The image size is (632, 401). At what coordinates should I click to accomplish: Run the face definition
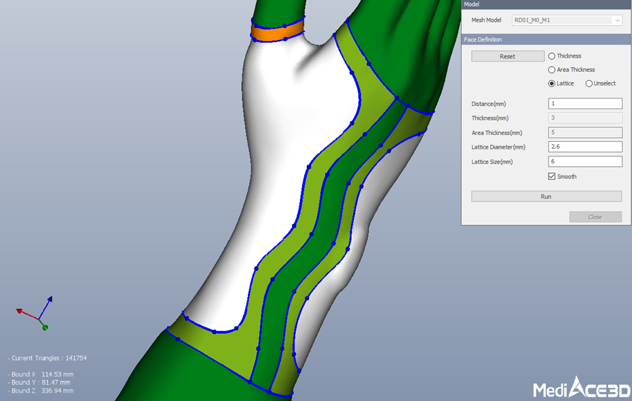click(x=546, y=196)
